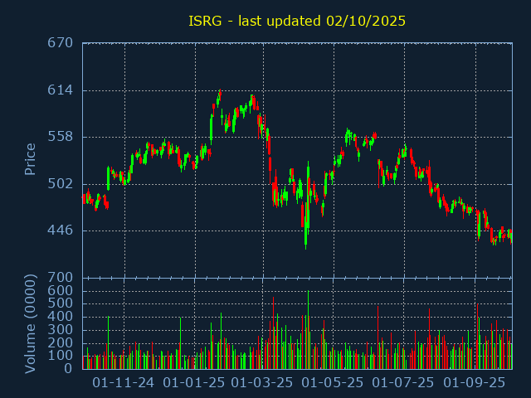Click the Volume (0000) axis label
Viewport: 531px width, 398px height.
tap(31, 323)
